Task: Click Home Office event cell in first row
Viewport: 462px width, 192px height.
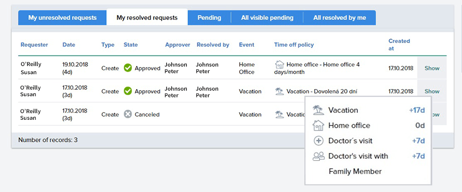Action: 246,68
